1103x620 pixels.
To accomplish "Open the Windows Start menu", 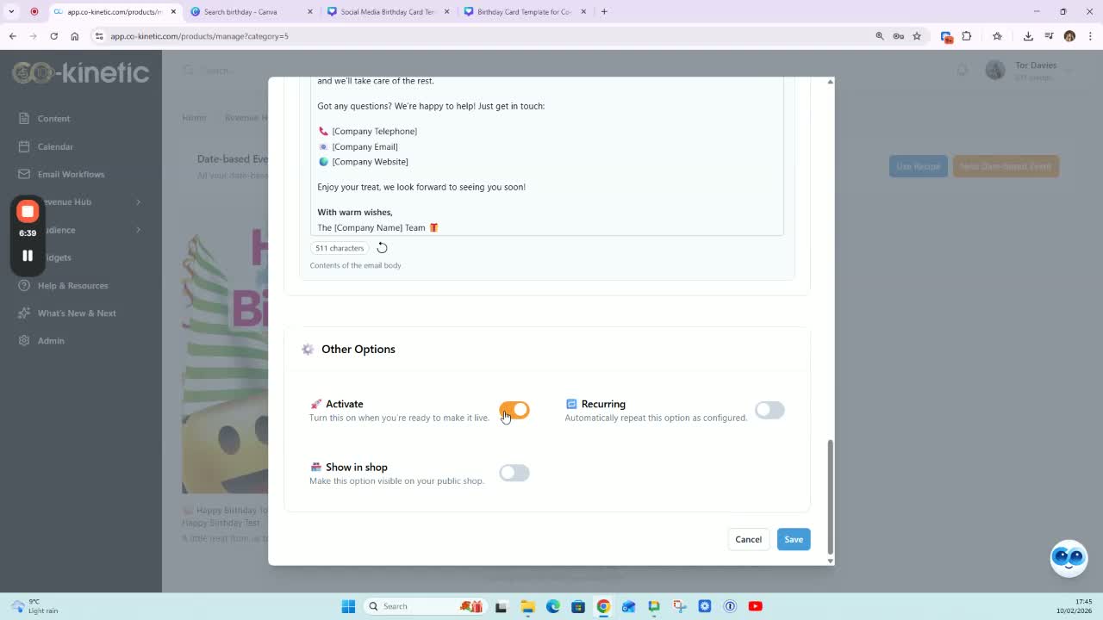I will [348, 606].
